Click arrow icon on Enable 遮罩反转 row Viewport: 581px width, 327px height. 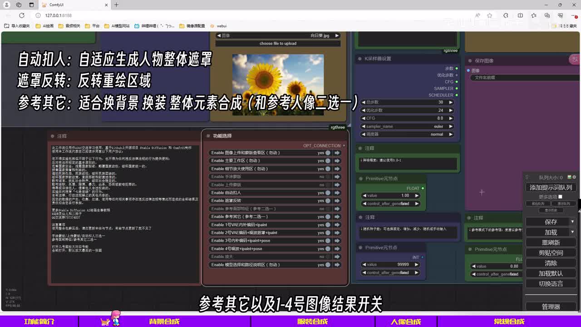pos(337,201)
